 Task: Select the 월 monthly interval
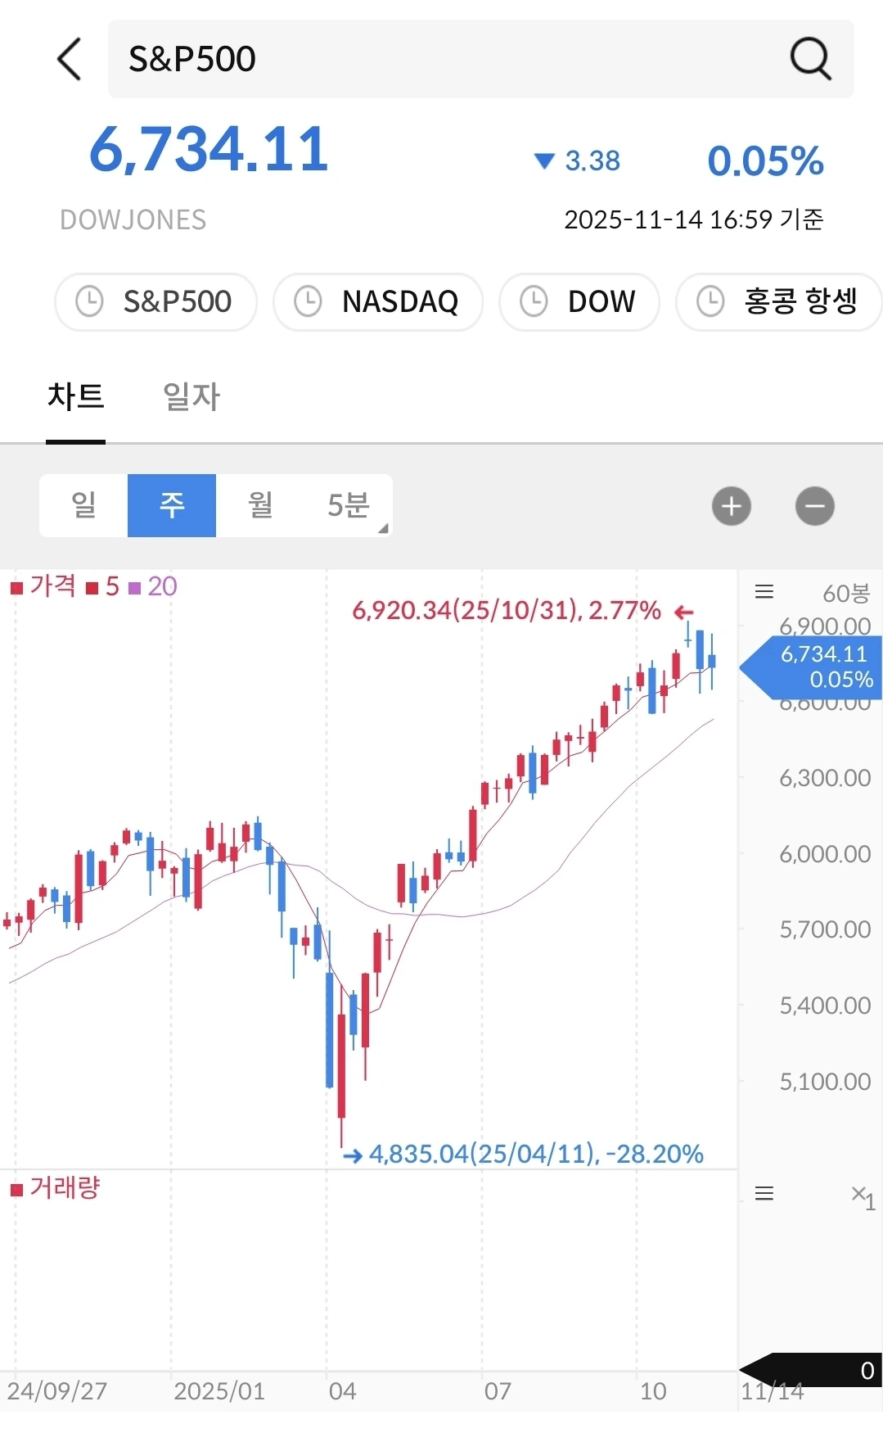point(260,505)
